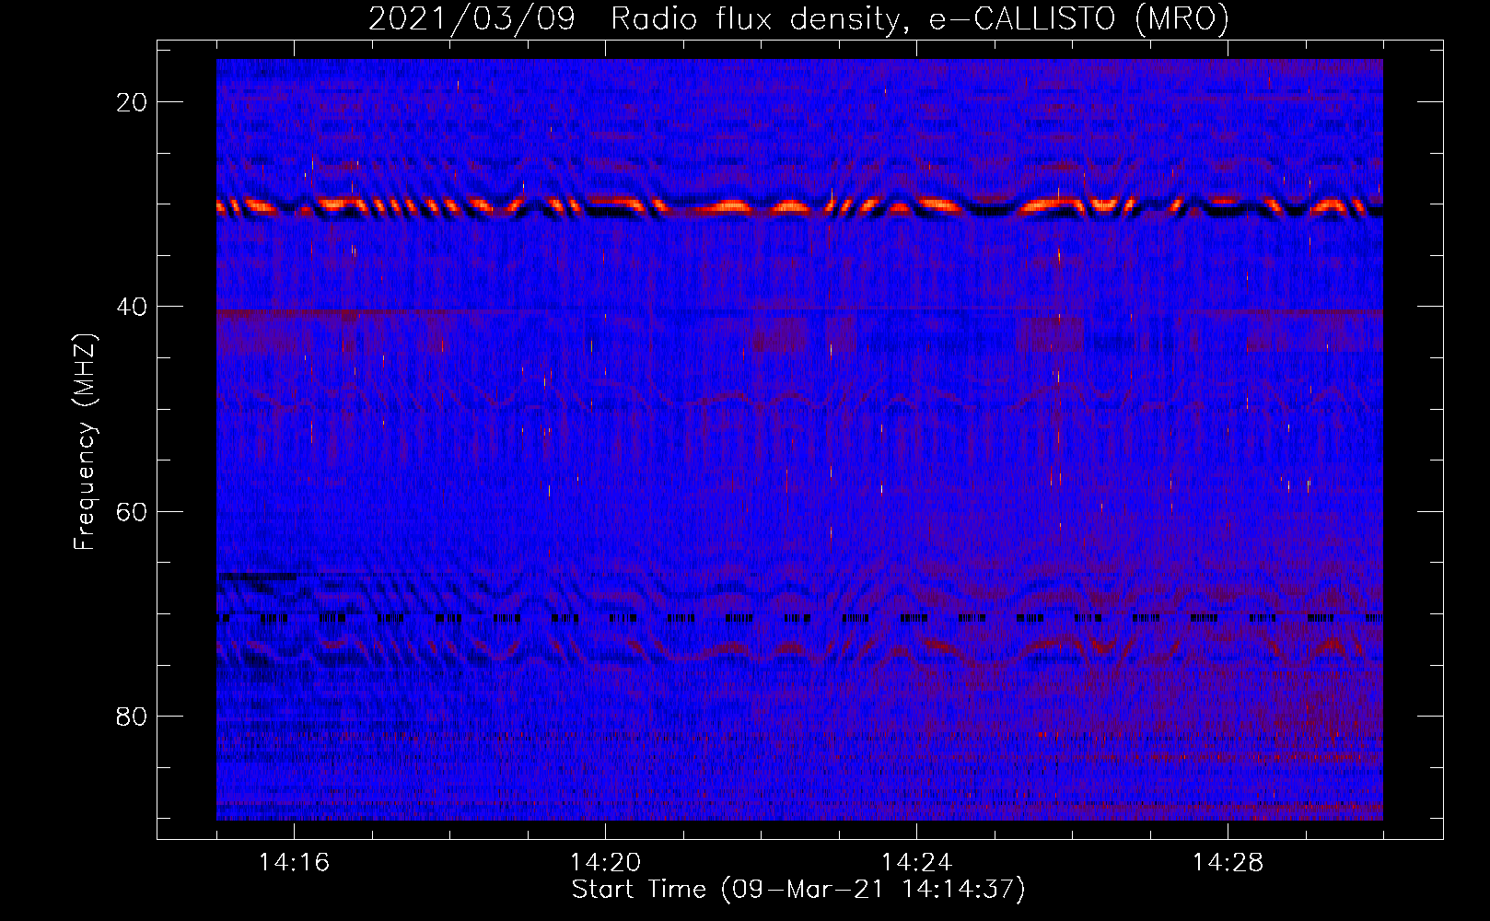Click the '80' frequency tick label
1490x921 pixels.
tap(133, 716)
